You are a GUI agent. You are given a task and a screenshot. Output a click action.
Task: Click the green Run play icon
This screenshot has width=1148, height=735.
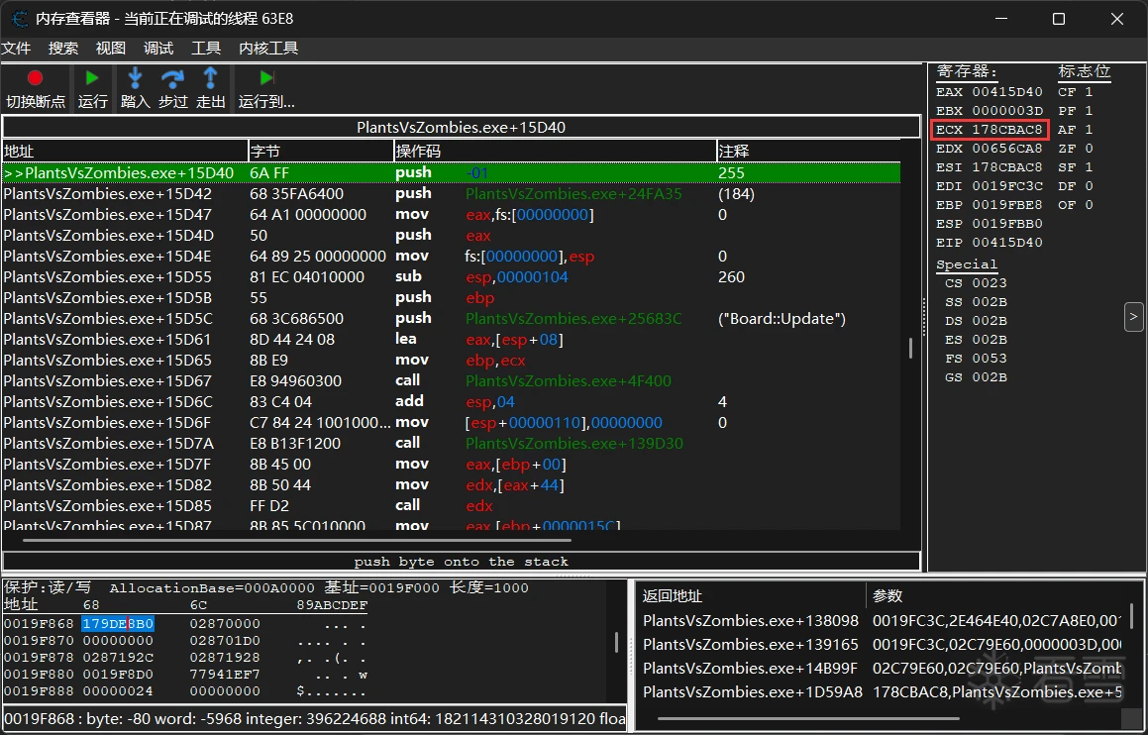tap(92, 77)
